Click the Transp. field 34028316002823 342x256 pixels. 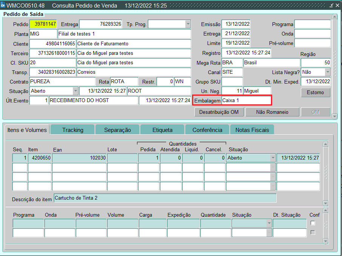[x=52, y=72]
